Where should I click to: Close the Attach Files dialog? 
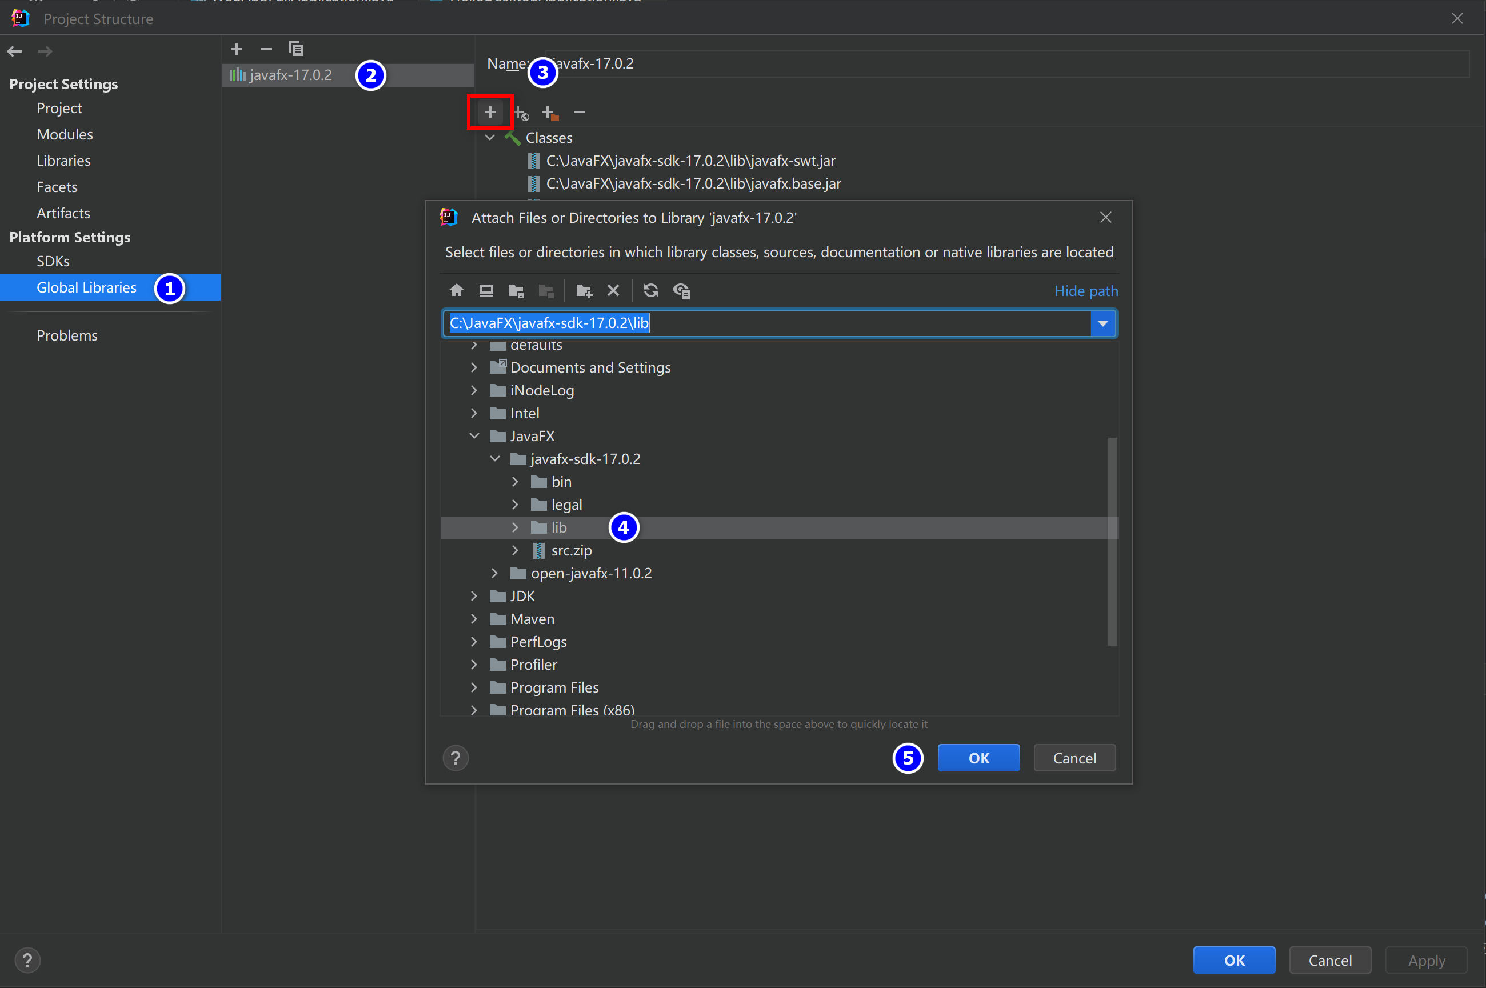point(1105,217)
